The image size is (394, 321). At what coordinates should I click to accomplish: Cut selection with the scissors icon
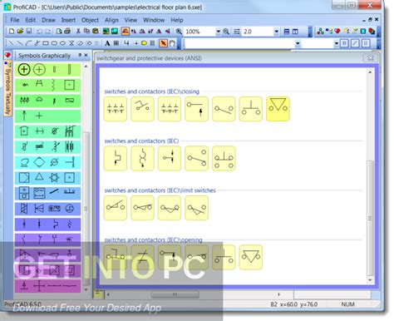coord(78,32)
